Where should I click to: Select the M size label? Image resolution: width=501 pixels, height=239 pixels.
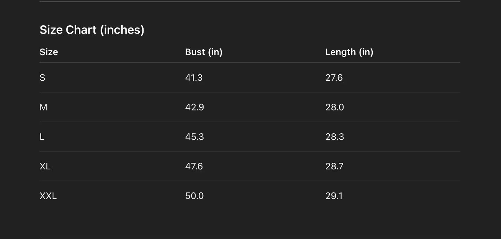coord(43,107)
